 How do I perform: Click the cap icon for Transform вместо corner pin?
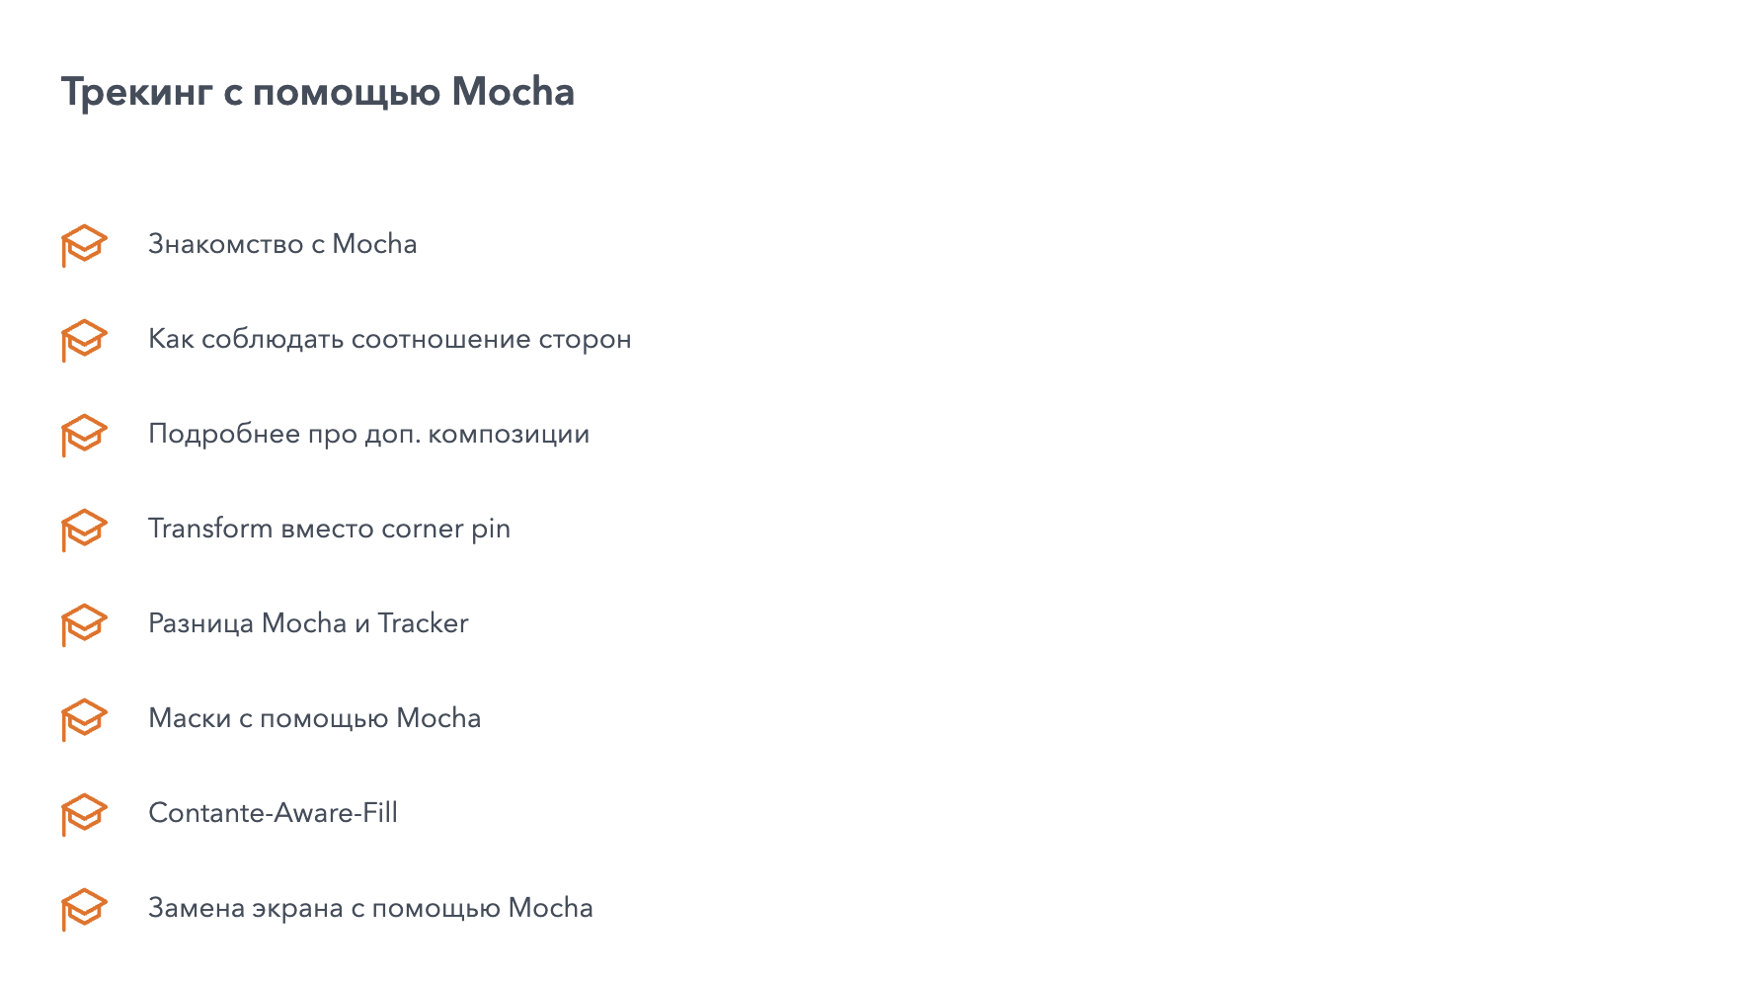84,529
